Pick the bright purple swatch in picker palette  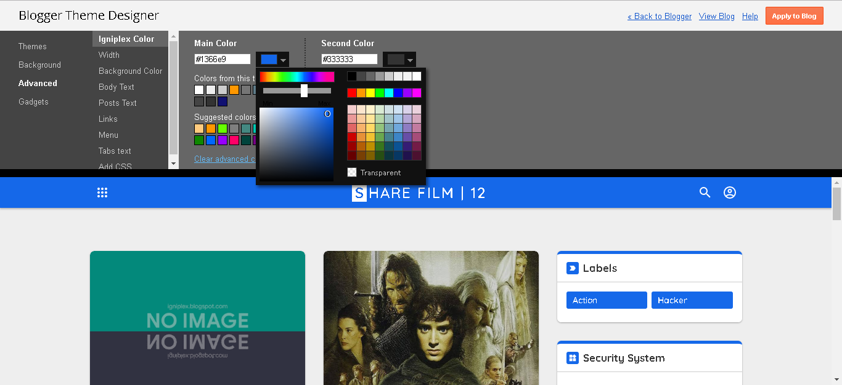[407, 93]
